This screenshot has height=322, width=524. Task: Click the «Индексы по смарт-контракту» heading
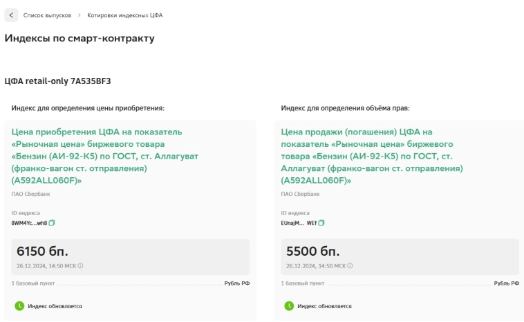pyautogui.click(x=79, y=39)
